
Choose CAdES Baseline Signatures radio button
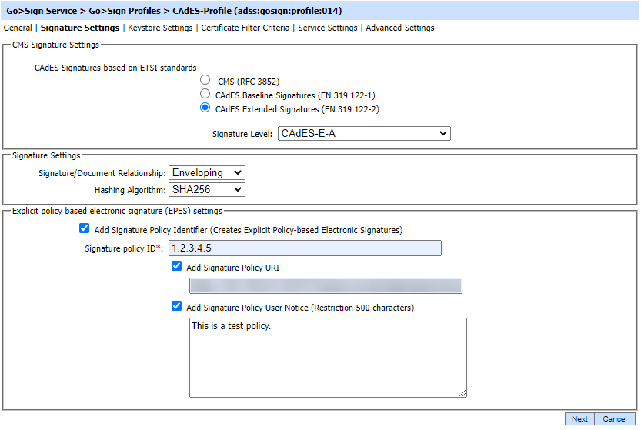[205, 94]
